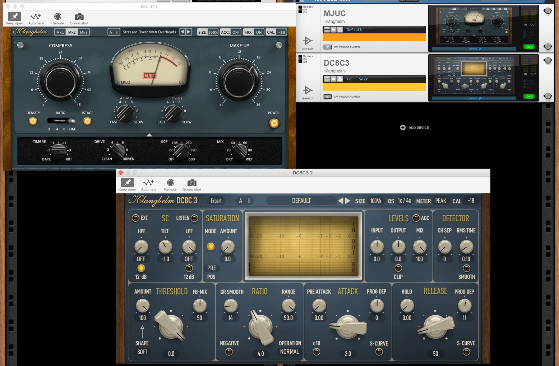The width and height of the screenshot is (559, 366).
Task: Toggle the MJUC ISTAGE lamp
Action: [87, 121]
